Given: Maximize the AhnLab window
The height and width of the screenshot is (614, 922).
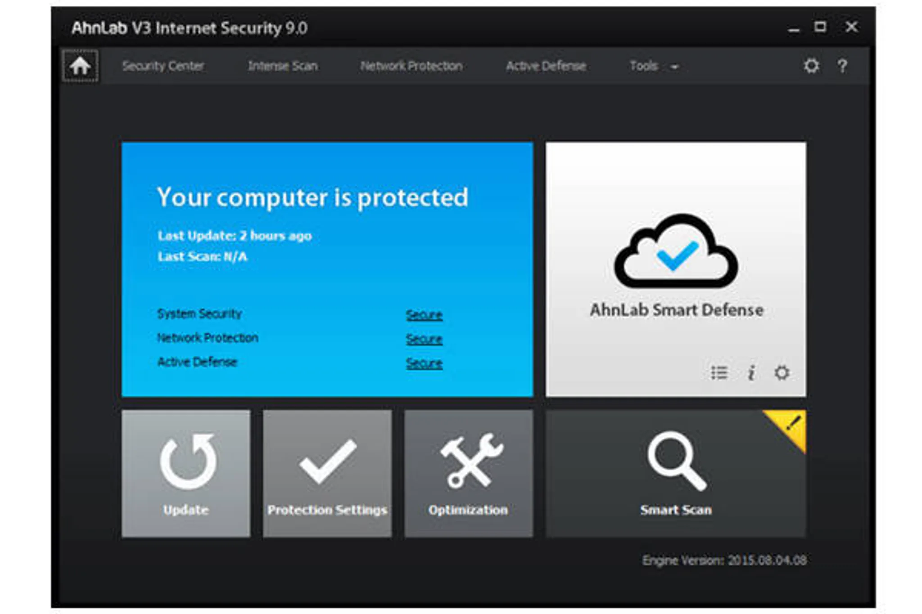Looking at the screenshot, I should 820,27.
